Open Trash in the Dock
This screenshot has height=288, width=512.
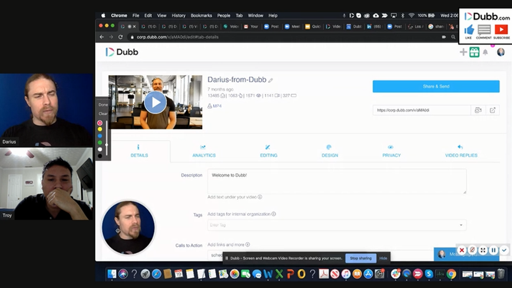[x=501, y=274]
